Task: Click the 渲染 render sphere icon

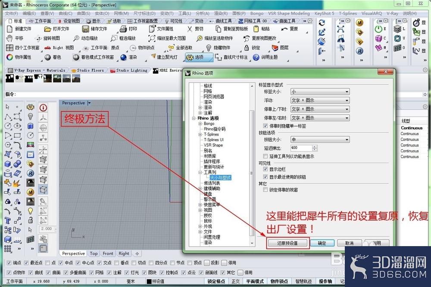Action: (x=123, y=57)
